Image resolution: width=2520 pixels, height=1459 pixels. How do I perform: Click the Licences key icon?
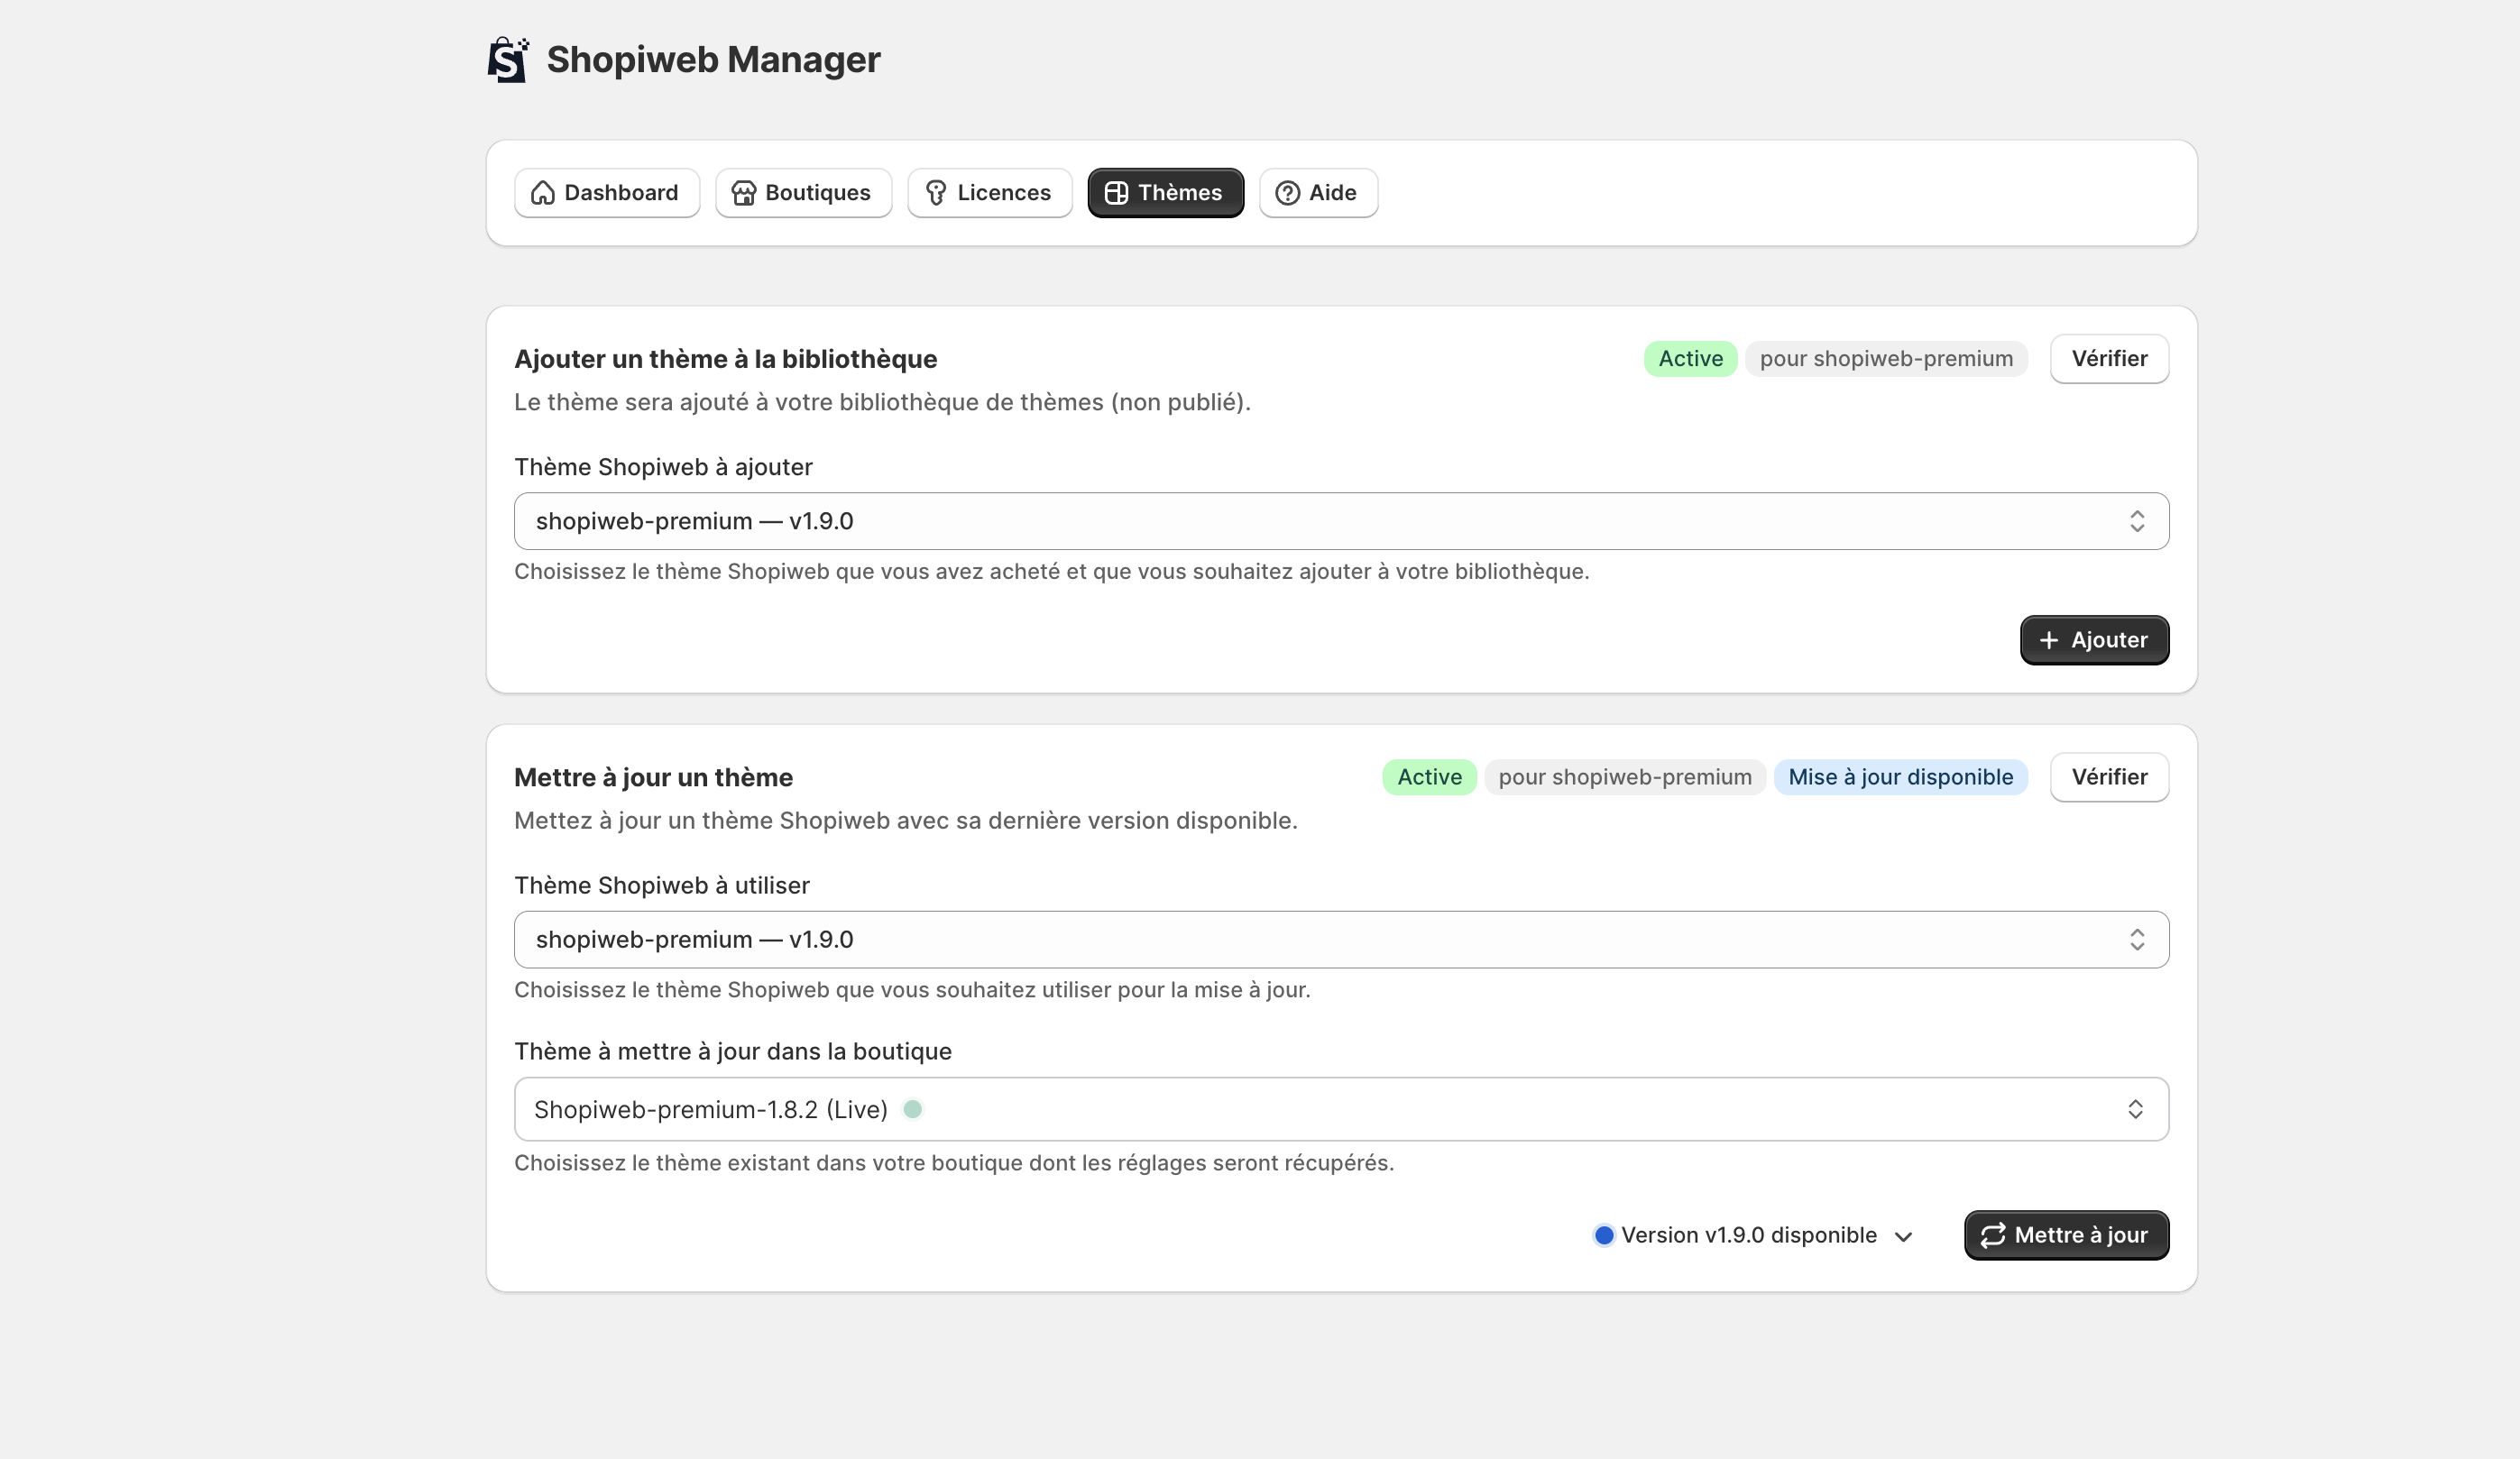(935, 193)
